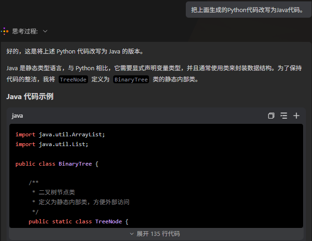The image size is (312, 241).
Task: Click the chevron beside 展开 135 行代码
Action: coord(132,234)
